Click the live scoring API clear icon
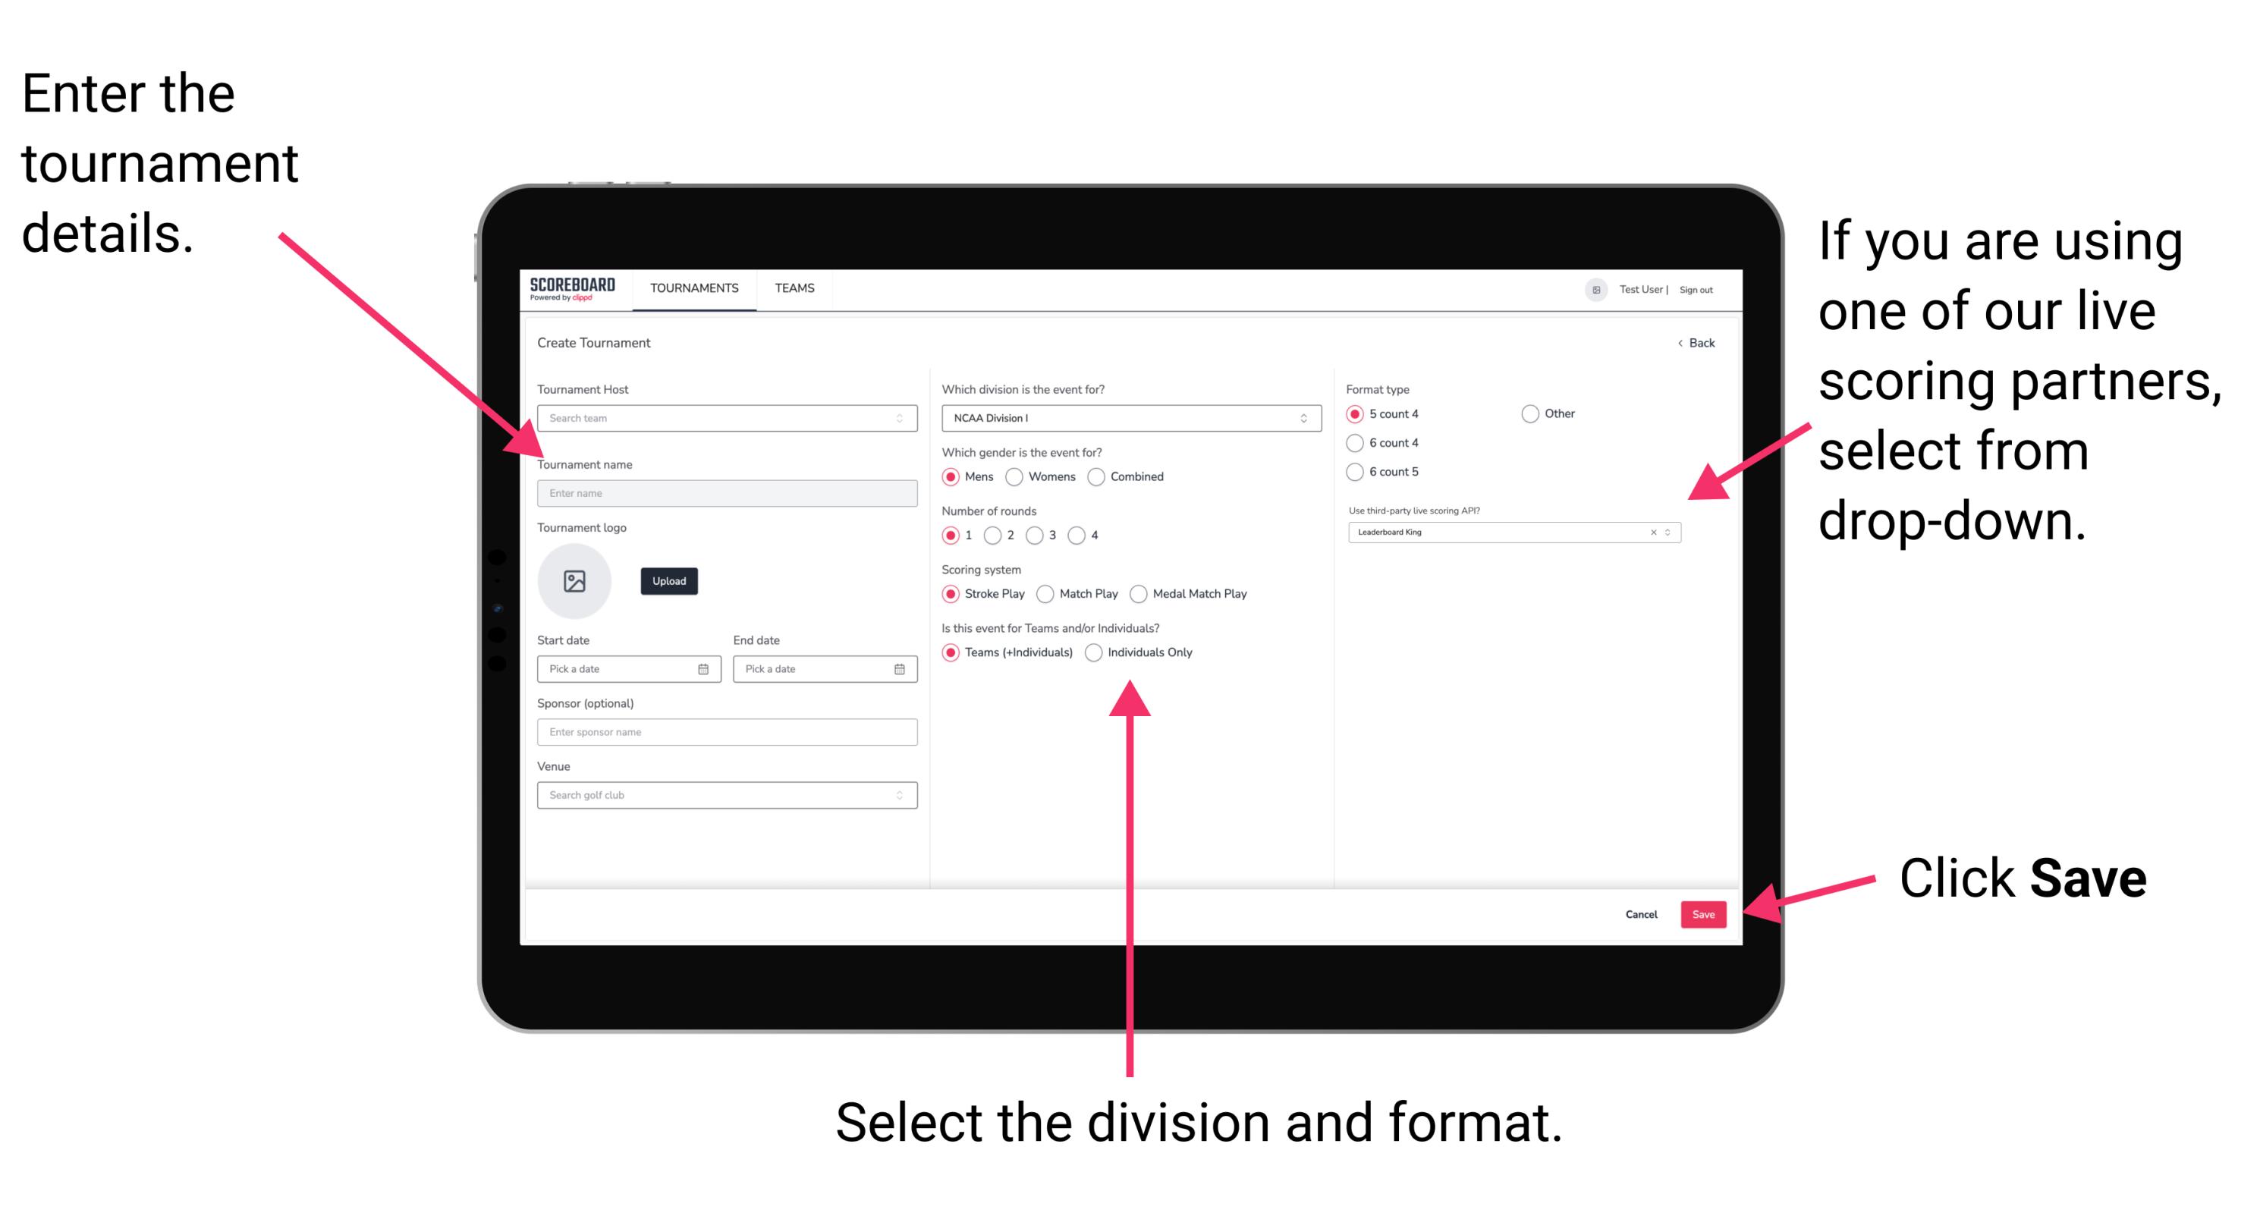Viewport: 2260px width, 1216px height. tap(1648, 533)
